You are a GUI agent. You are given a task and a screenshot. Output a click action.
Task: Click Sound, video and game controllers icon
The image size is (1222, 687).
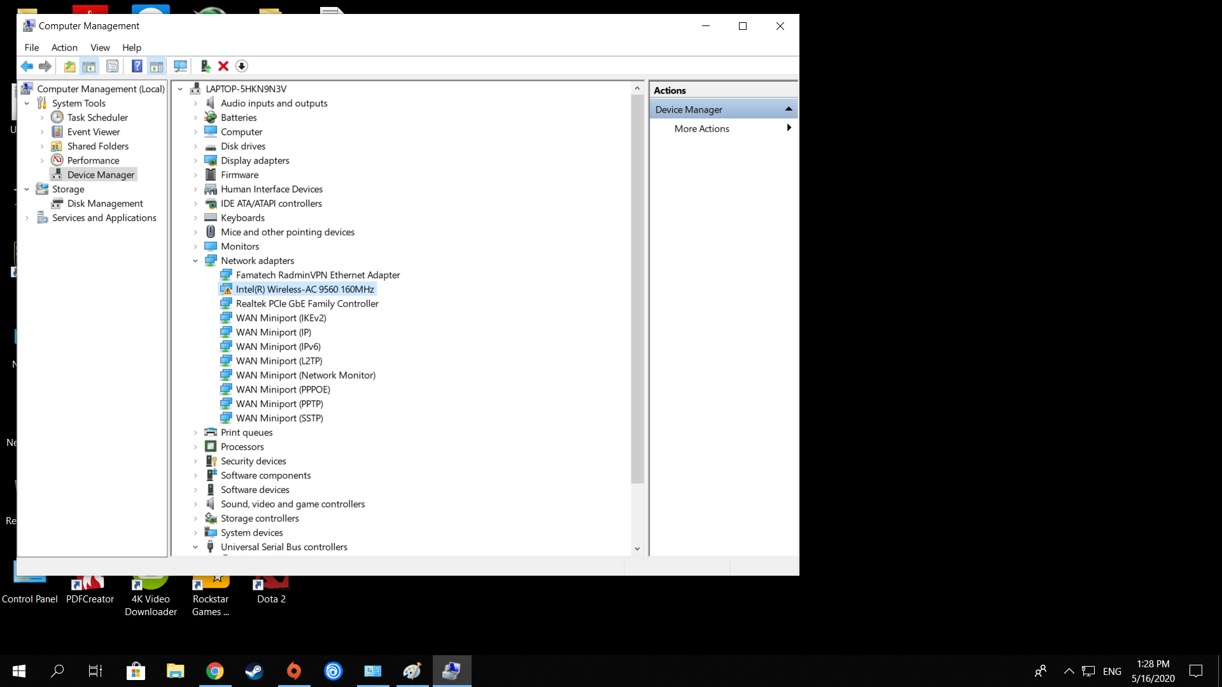(x=211, y=504)
